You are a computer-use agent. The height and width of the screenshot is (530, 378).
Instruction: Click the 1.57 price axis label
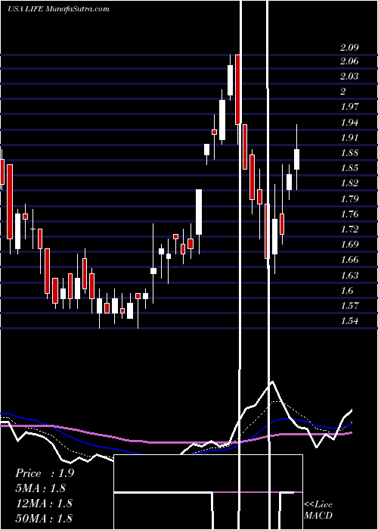point(349,306)
